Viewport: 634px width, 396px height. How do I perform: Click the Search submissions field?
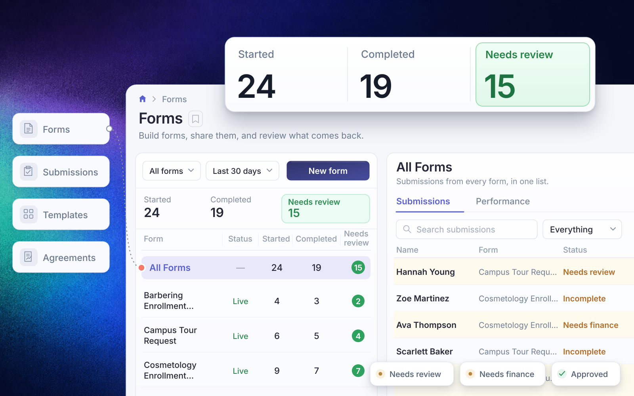click(467, 229)
